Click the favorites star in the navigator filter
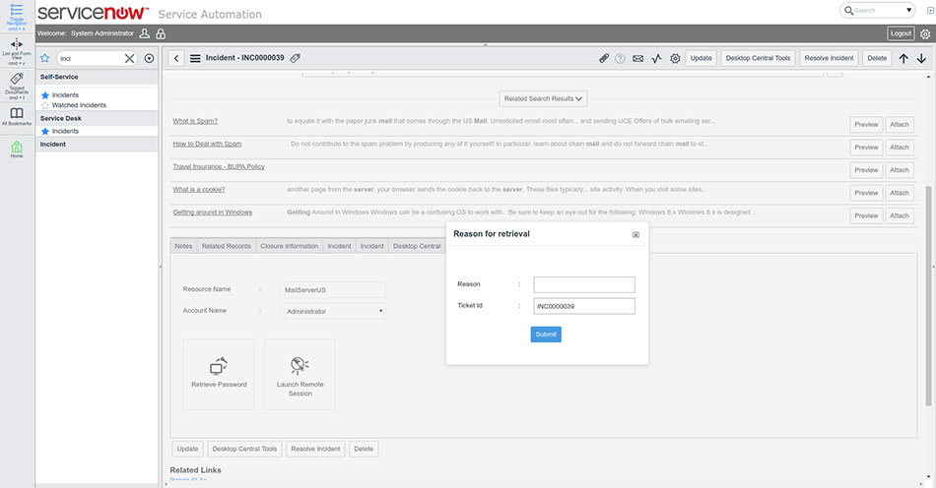This screenshot has width=936, height=488. coord(44,58)
